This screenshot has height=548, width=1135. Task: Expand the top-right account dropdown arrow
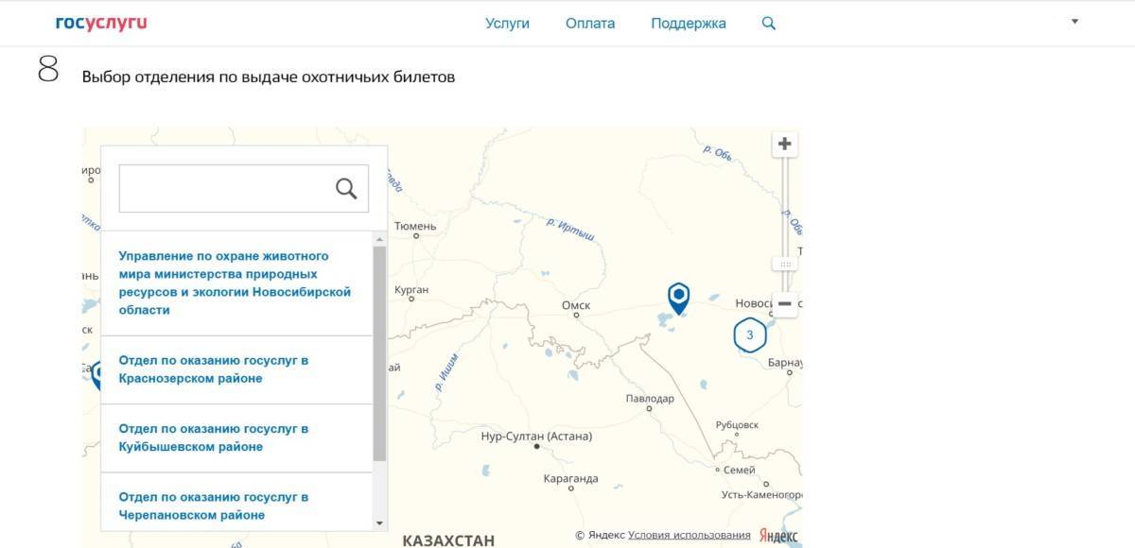click(1074, 22)
